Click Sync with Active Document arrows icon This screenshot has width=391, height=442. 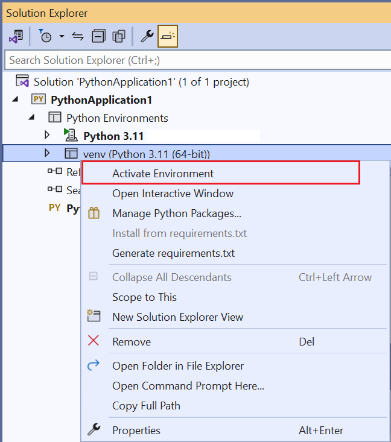[x=78, y=37]
